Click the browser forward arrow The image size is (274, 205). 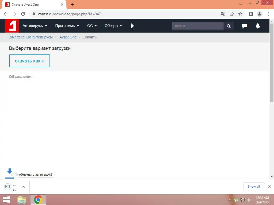pos(14,14)
